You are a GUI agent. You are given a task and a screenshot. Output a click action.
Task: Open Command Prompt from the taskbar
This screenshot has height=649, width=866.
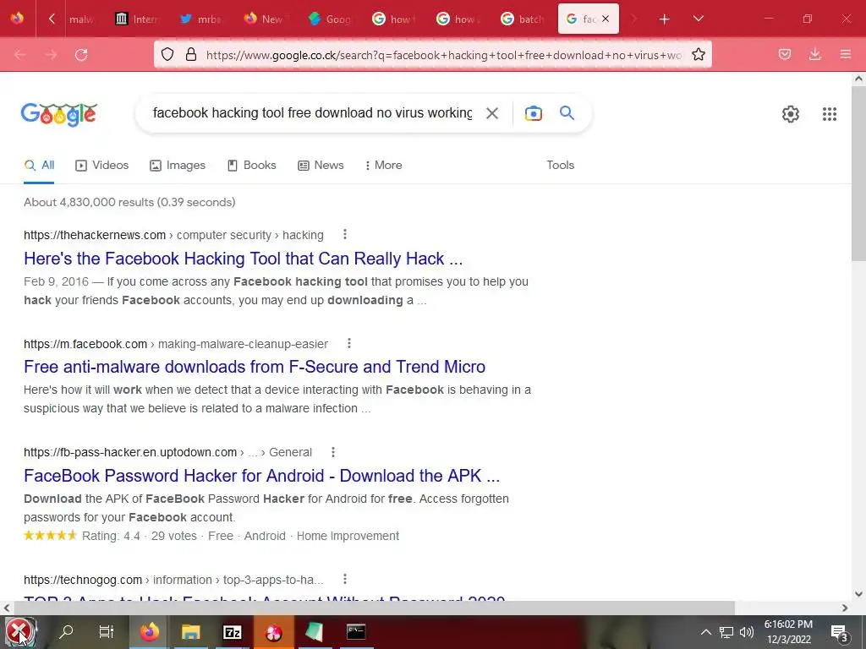click(356, 631)
